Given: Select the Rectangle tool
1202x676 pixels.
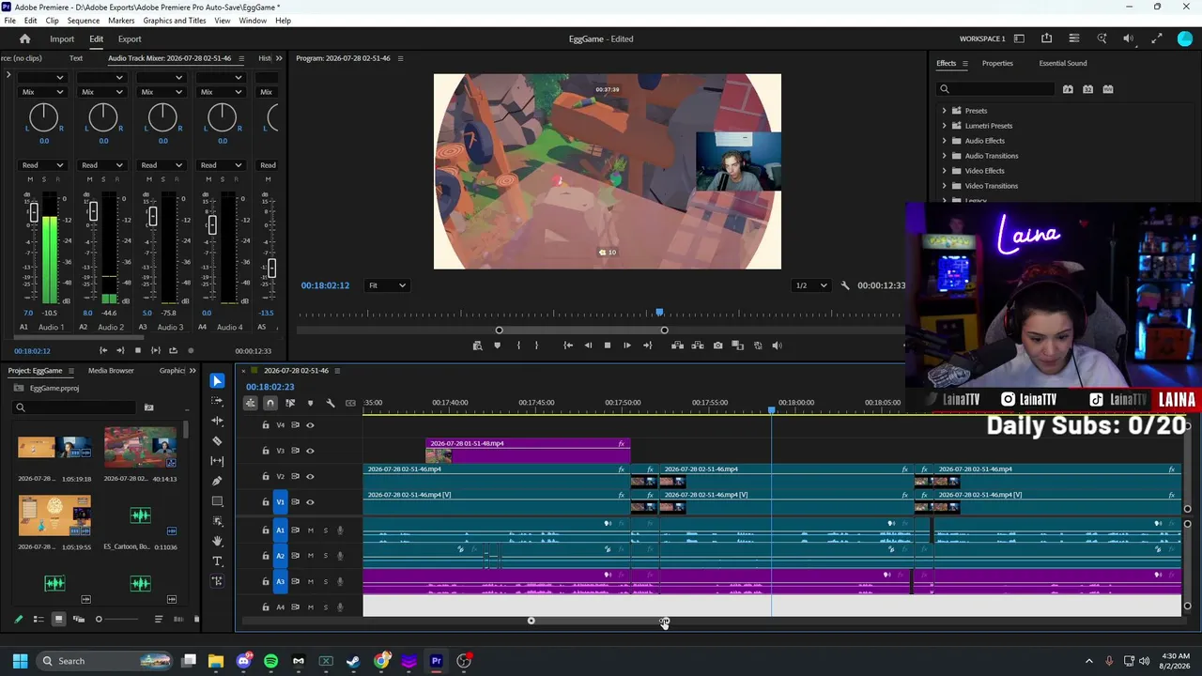Looking at the screenshot, I should [x=217, y=501].
